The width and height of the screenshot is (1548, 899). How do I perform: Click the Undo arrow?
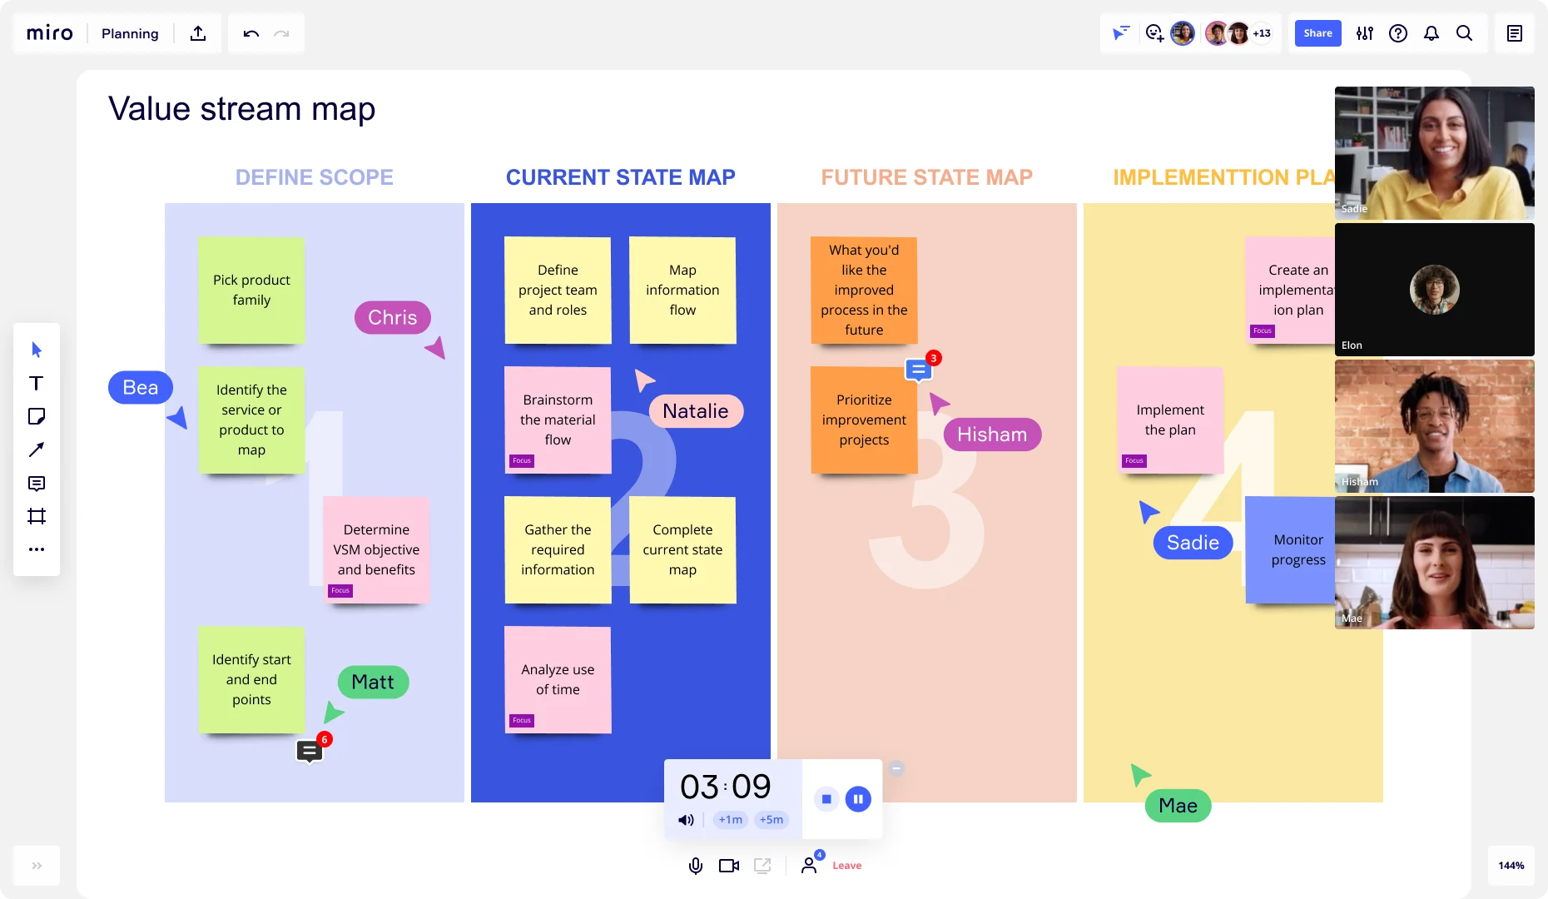251,33
